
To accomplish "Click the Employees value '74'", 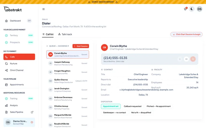I will pos(197,82).
